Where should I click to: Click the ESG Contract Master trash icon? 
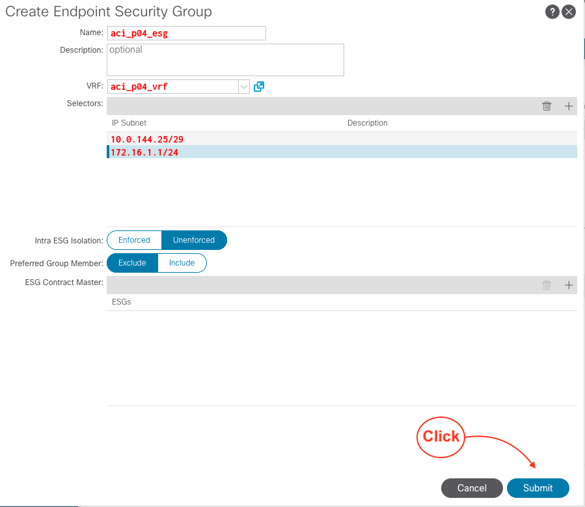coord(547,285)
